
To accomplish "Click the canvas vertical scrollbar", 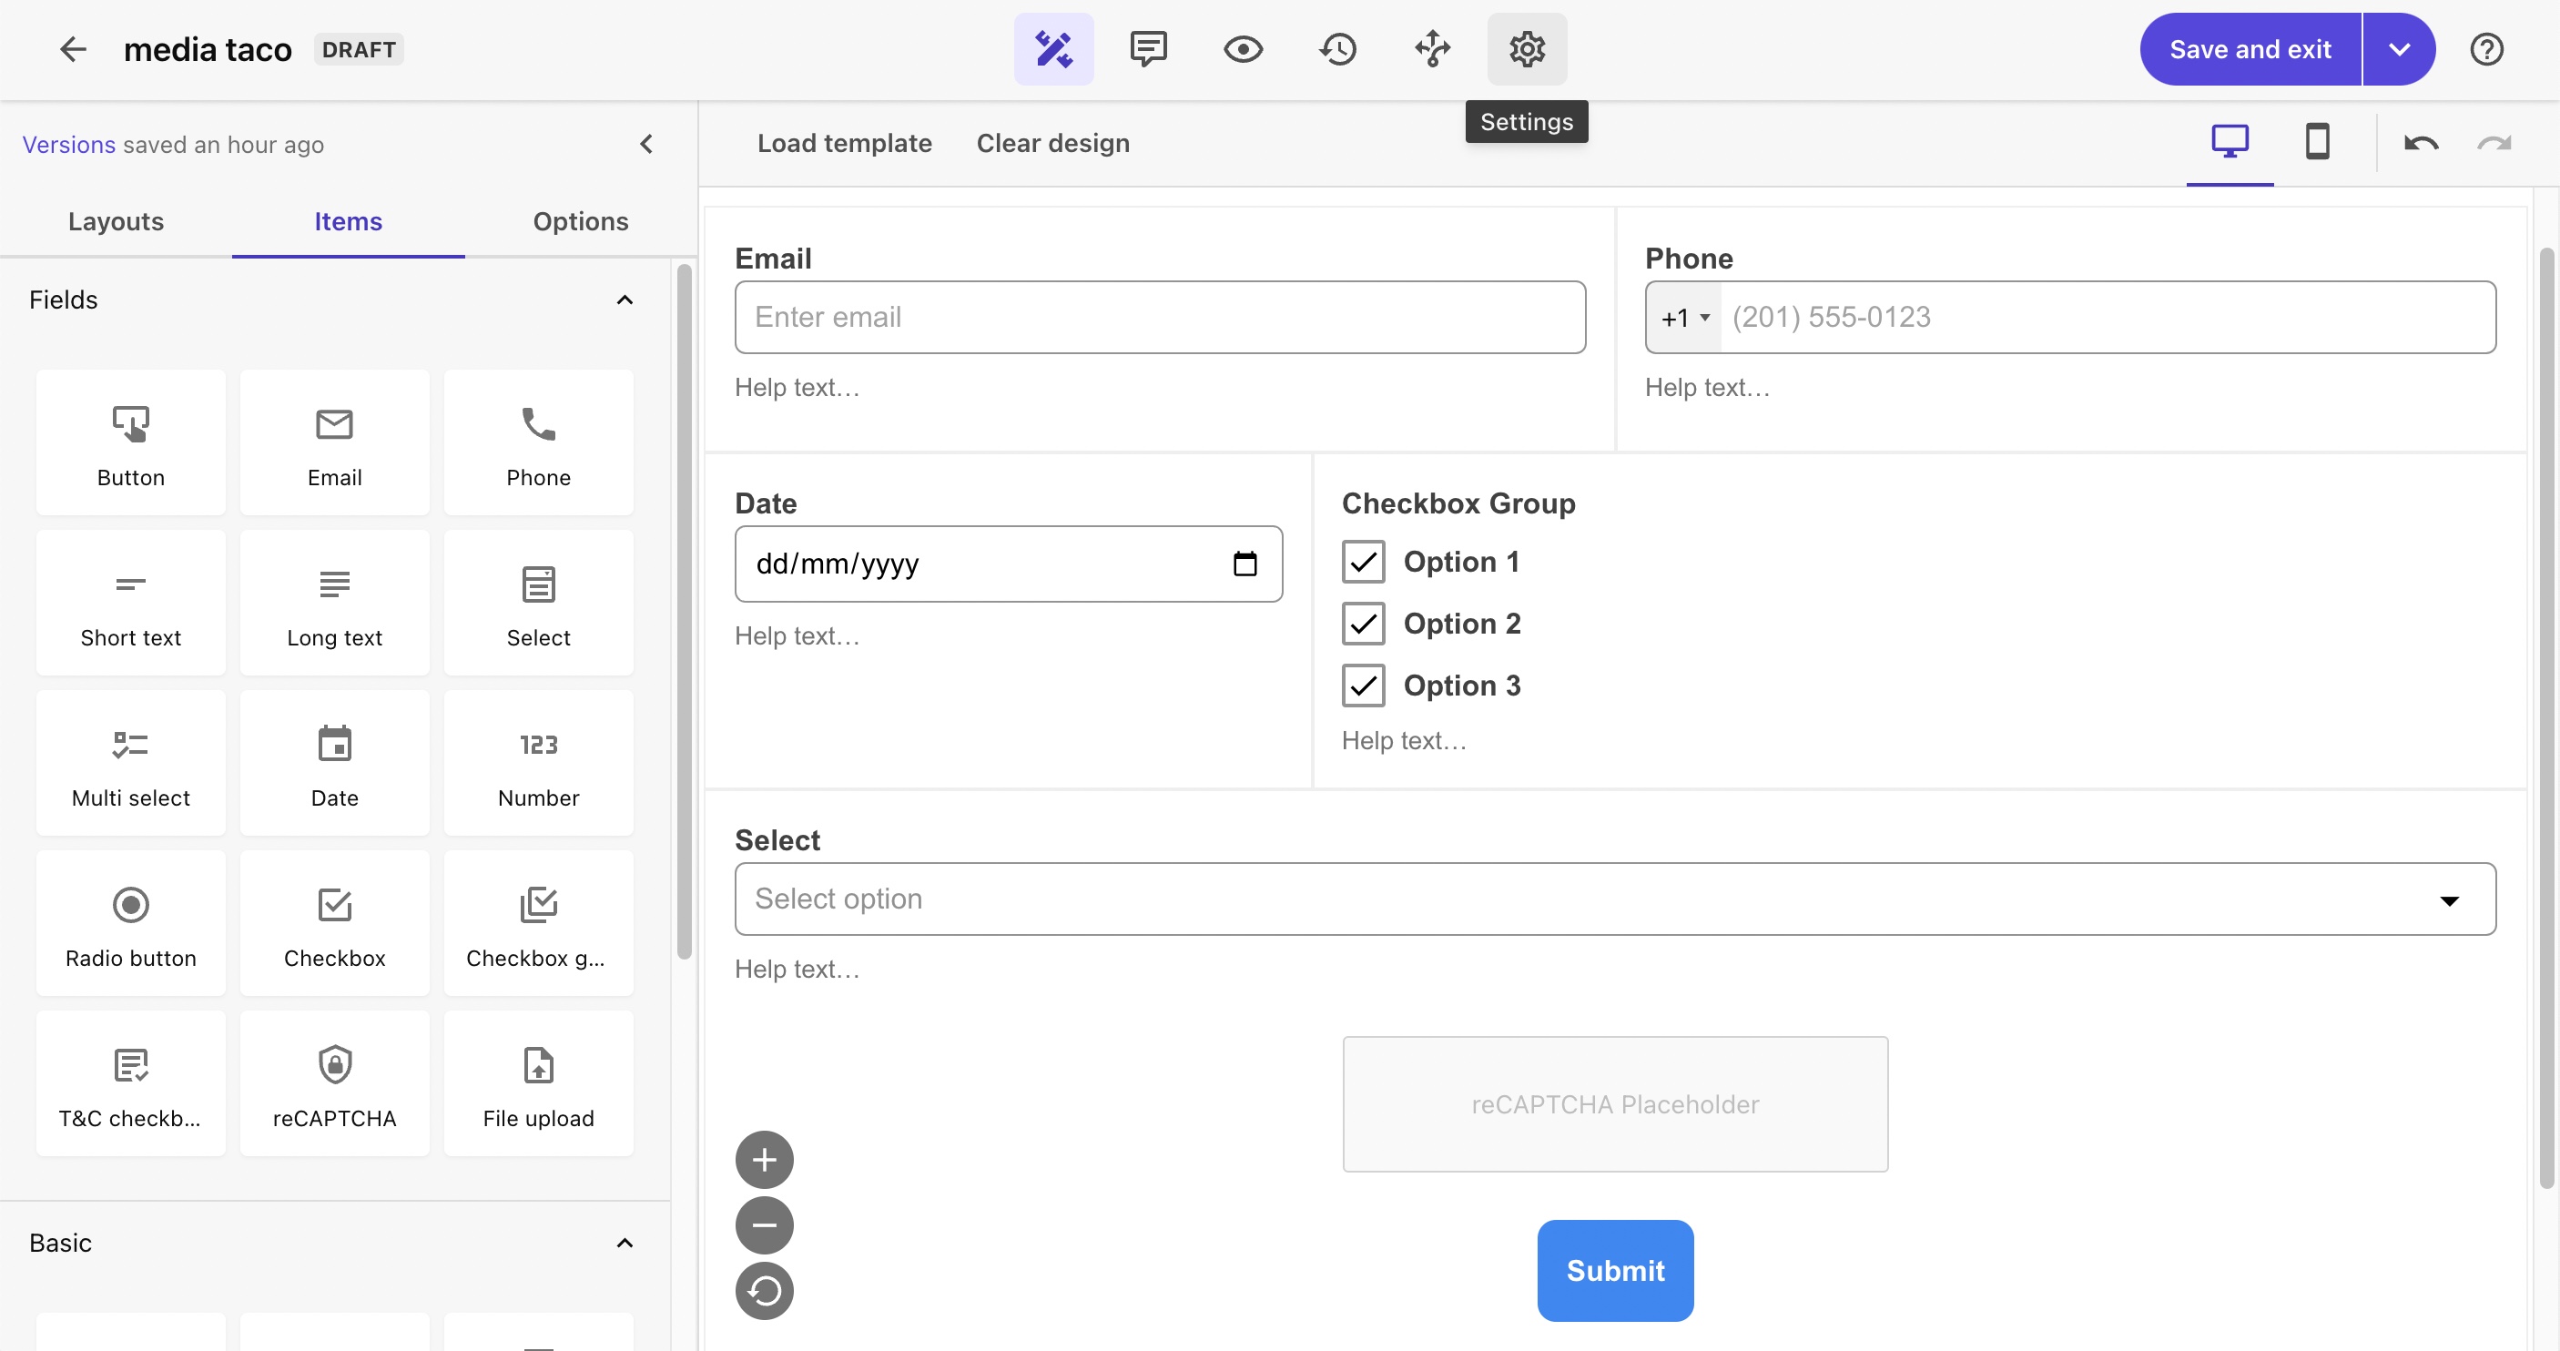I will click(2546, 716).
